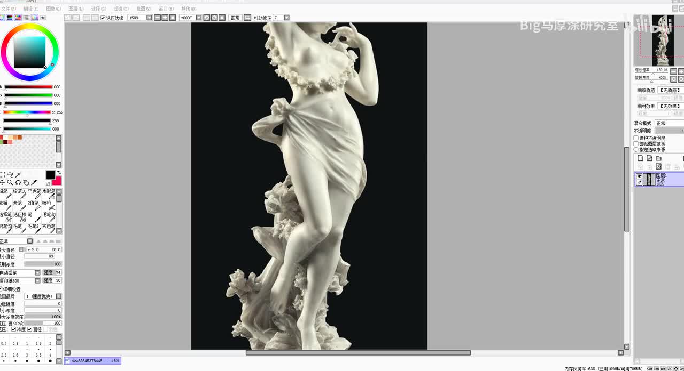
Task: Show the swatches panel icon
Action: tap(35, 18)
